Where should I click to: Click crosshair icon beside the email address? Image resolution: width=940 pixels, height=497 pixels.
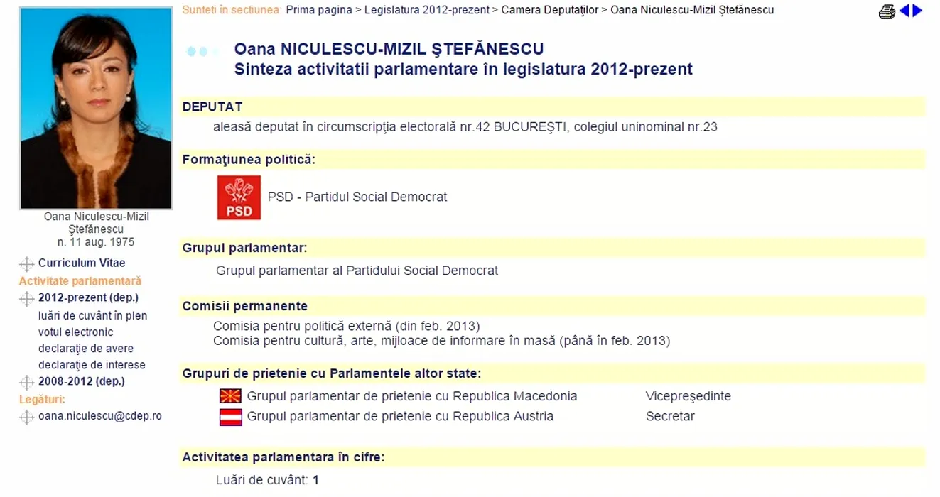pos(26,417)
